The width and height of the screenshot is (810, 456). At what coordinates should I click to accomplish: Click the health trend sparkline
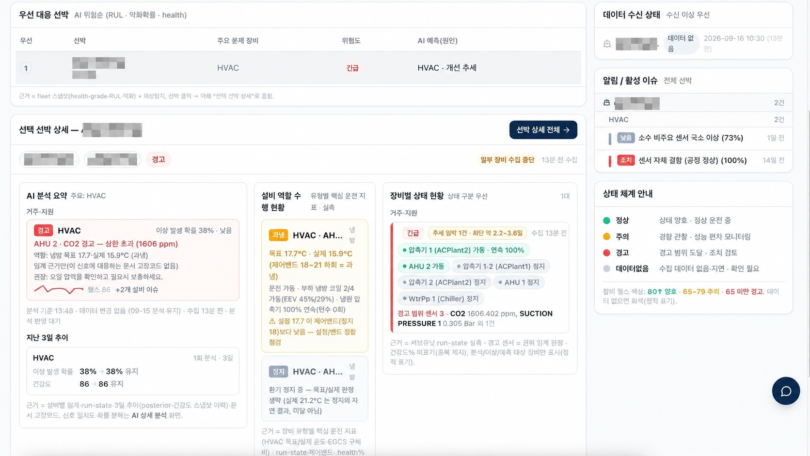pyautogui.click(x=59, y=290)
